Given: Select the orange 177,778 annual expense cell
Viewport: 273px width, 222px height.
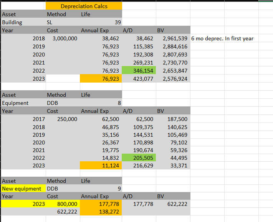Looking at the screenshot, I should (101, 204).
